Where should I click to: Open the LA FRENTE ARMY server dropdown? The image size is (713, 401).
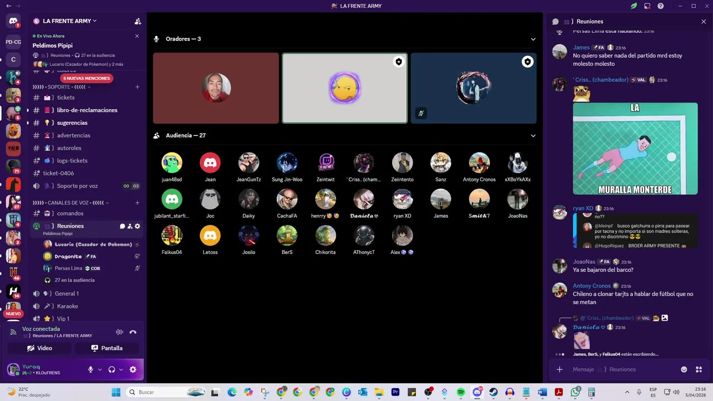point(70,21)
